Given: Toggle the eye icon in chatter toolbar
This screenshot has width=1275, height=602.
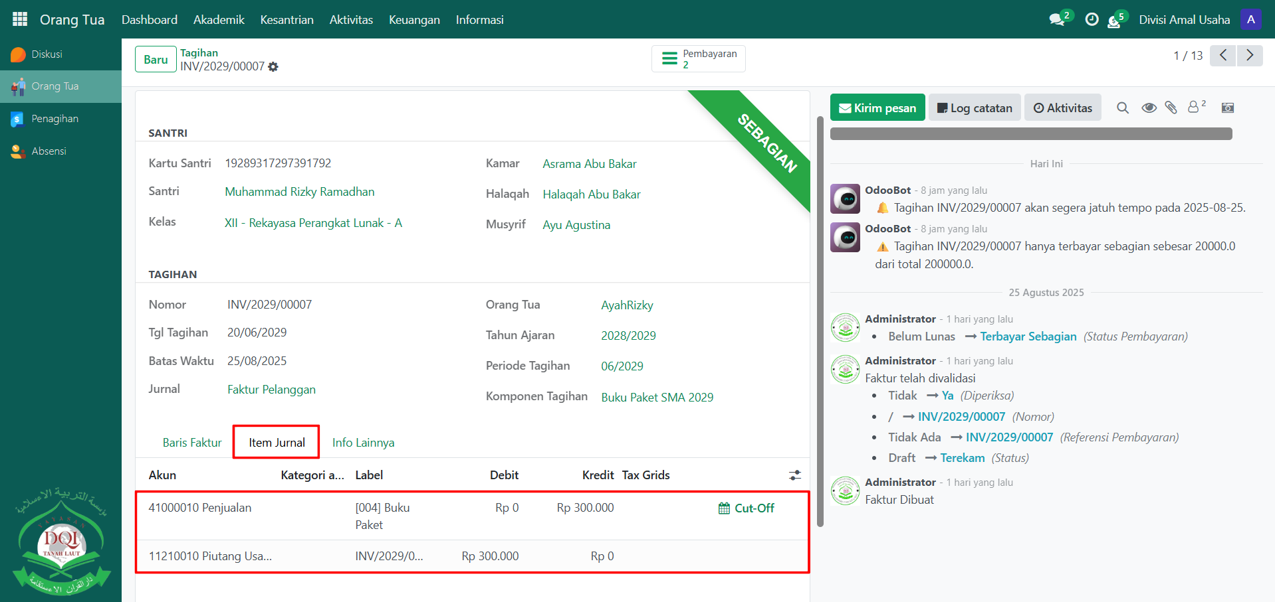Looking at the screenshot, I should [x=1149, y=108].
